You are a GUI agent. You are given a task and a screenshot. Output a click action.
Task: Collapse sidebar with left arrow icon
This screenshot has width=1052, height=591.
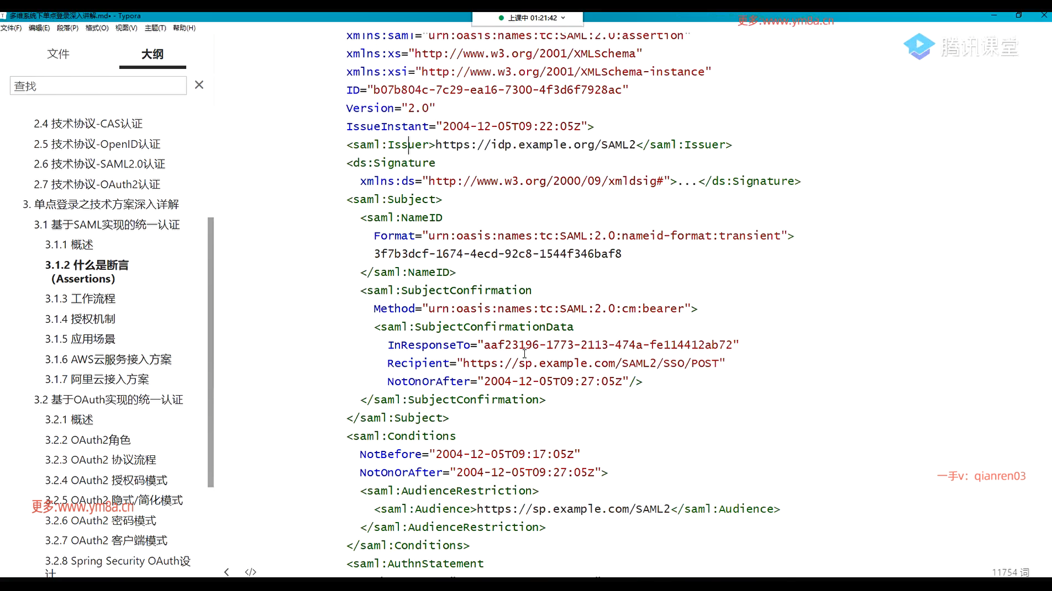click(x=227, y=572)
